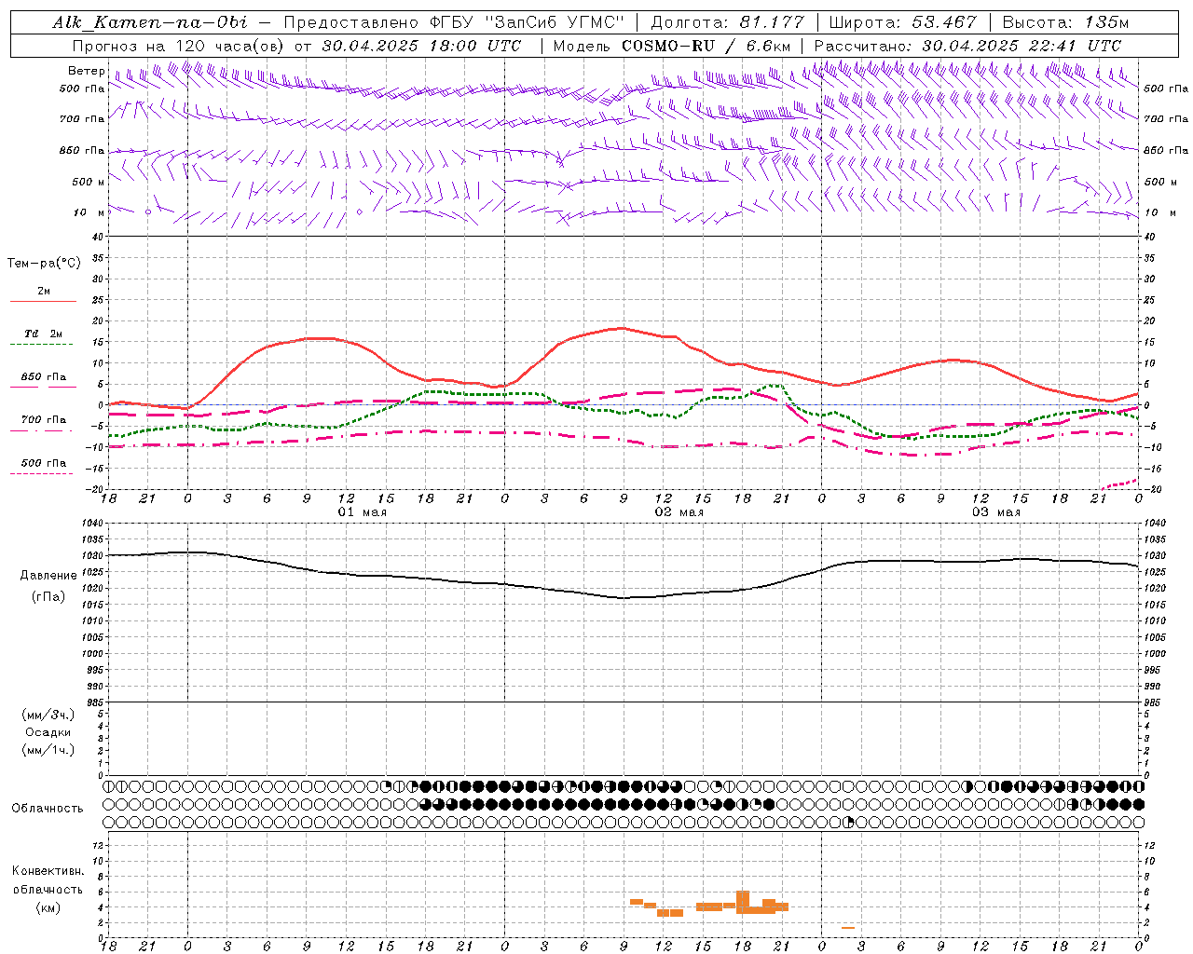Click the '2м' temperature legend entry
1193x954 pixels.
(x=44, y=291)
